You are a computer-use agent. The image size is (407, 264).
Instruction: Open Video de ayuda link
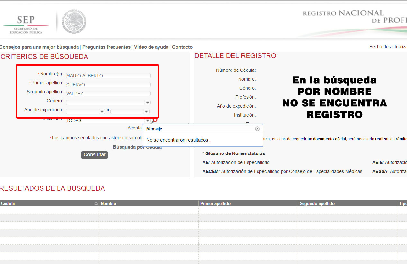pos(151,47)
